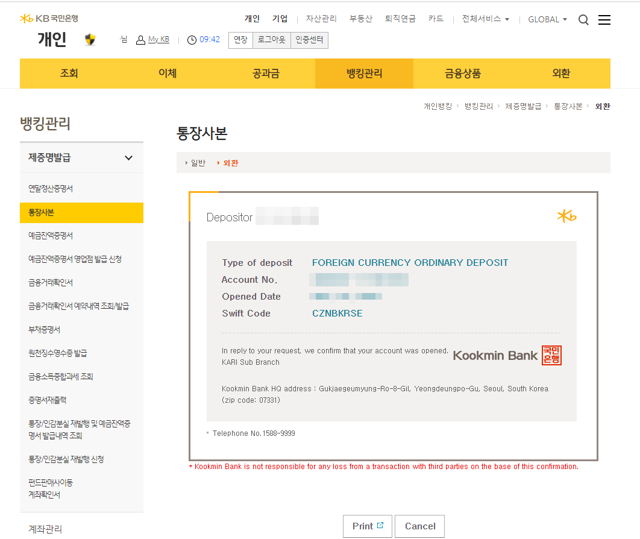Go to 카드 in top navigation

(x=436, y=19)
